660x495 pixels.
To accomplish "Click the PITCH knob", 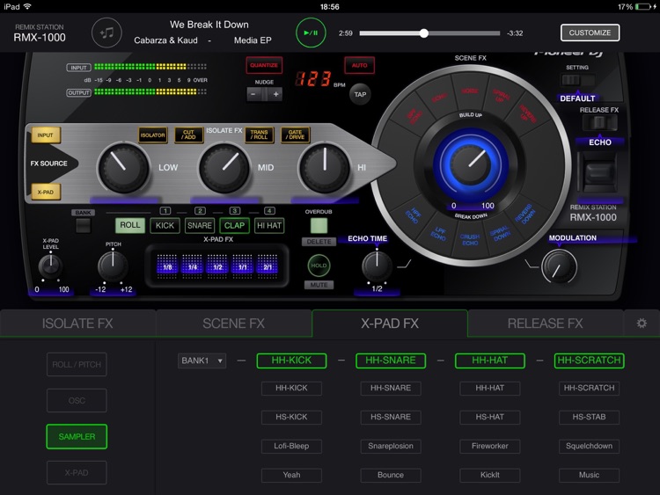I will point(113,266).
